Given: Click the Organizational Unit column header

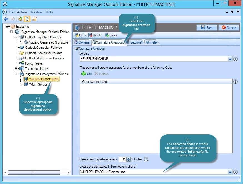Looking at the screenshot, I should tap(156, 82).
